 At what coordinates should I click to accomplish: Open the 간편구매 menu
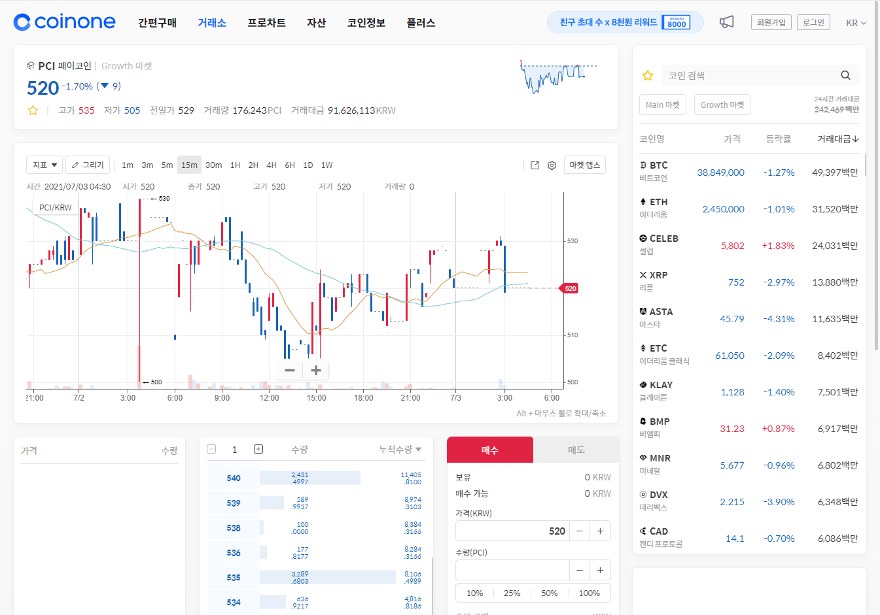[x=157, y=23]
